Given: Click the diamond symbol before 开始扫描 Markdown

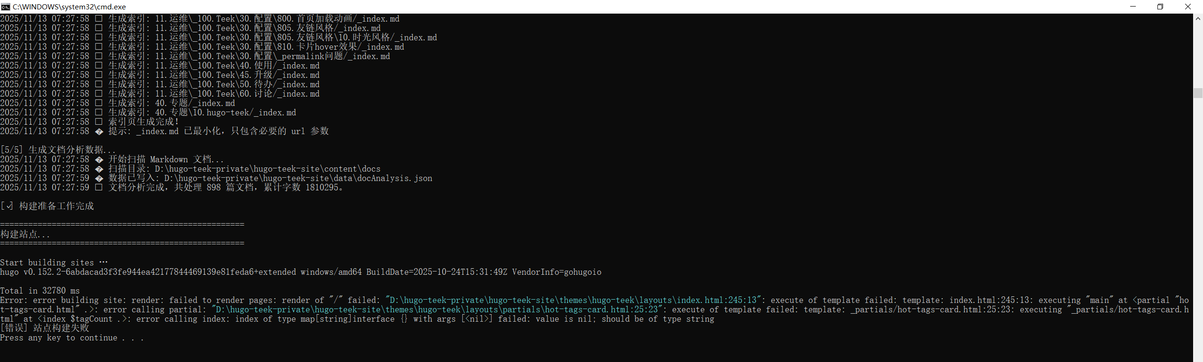Looking at the screenshot, I should click(99, 159).
